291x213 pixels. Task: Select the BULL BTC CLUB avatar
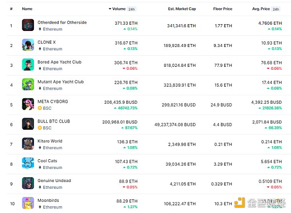tap(28, 124)
